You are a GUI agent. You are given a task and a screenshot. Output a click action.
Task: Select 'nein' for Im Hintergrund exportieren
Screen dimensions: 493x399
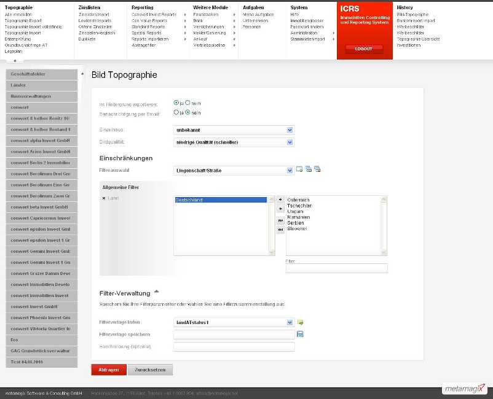click(x=187, y=103)
